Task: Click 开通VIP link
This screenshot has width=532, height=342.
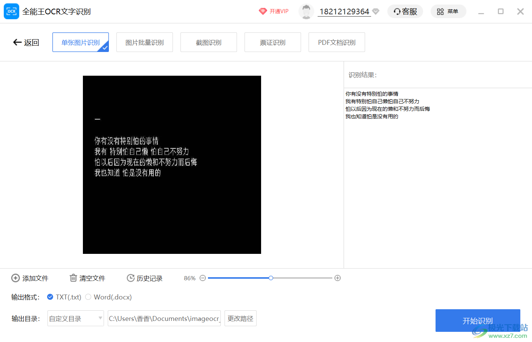Action: (x=279, y=11)
